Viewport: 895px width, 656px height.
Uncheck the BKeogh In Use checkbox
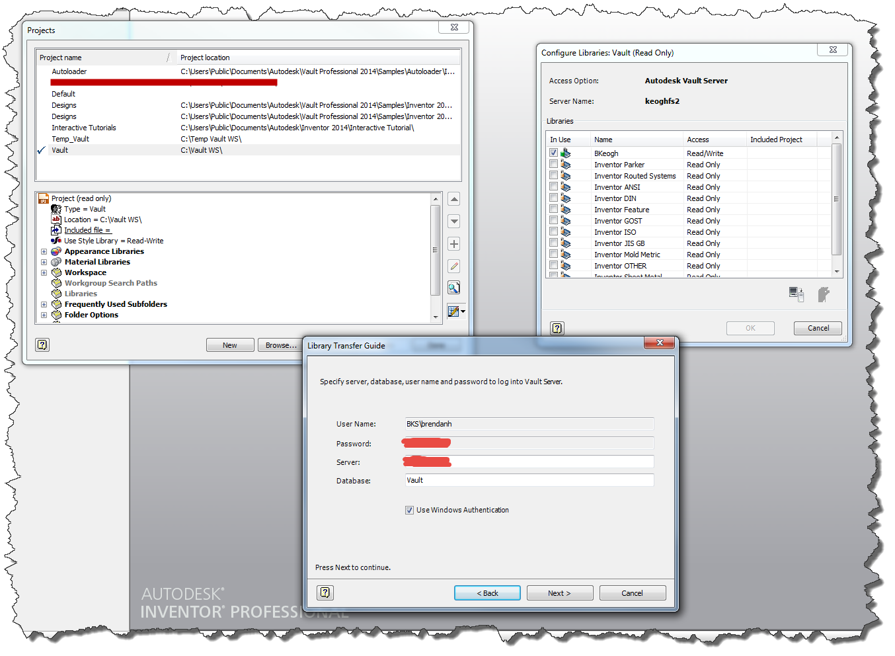[553, 153]
